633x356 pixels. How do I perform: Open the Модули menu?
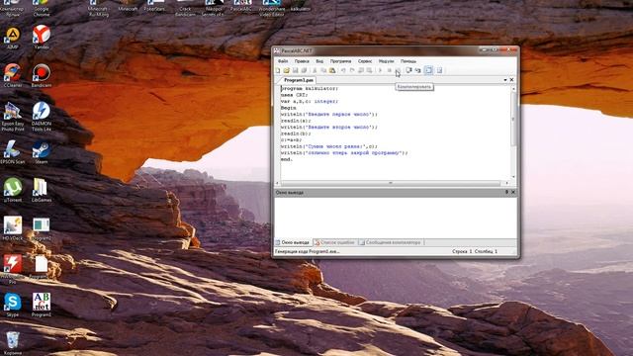[387, 61]
